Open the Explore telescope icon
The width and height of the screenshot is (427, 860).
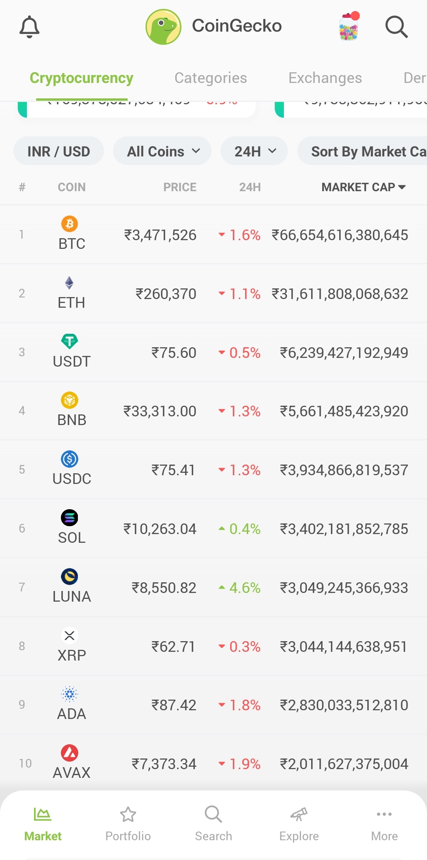[x=299, y=814]
